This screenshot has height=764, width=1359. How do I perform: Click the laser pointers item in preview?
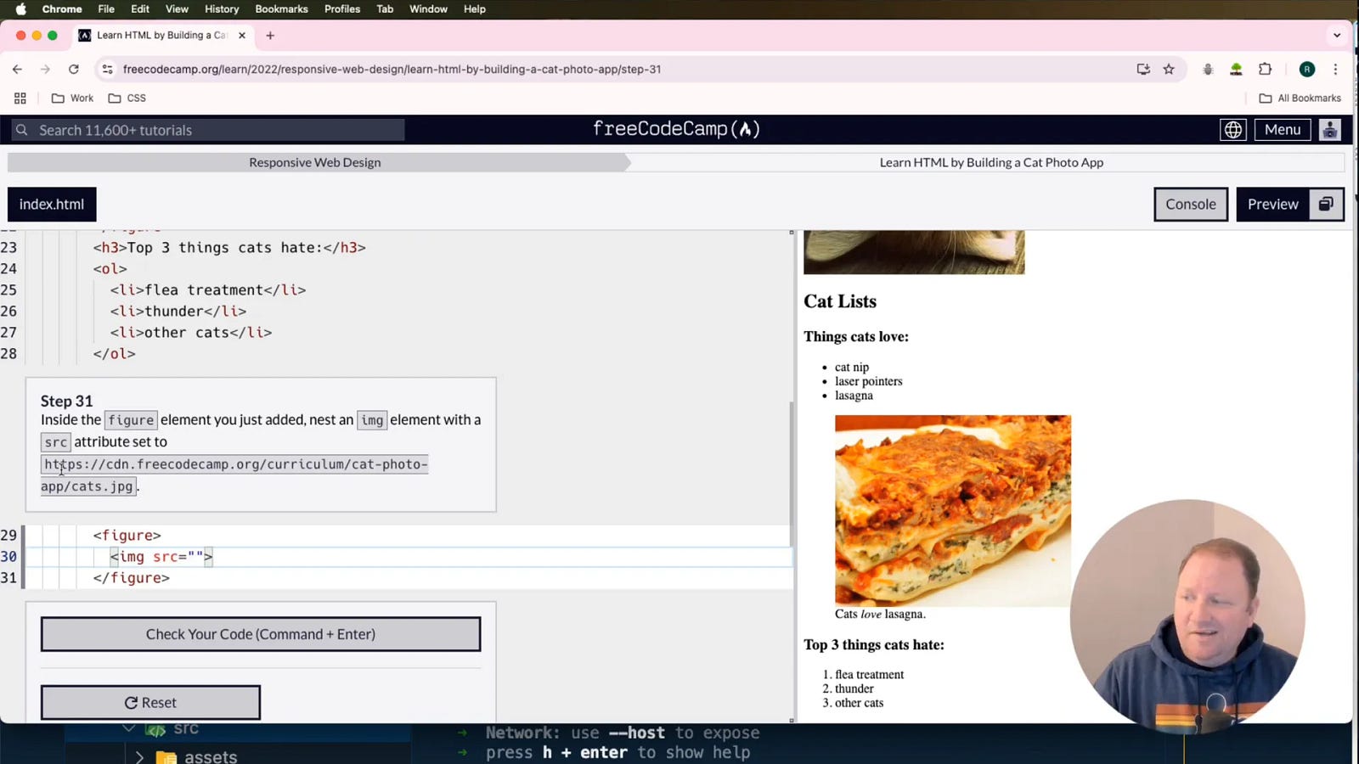click(x=868, y=381)
